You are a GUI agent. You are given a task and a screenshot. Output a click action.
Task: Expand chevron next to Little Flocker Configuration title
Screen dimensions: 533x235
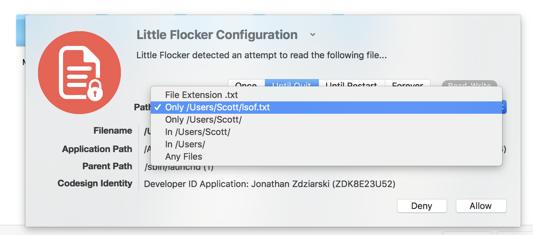(x=312, y=35)
